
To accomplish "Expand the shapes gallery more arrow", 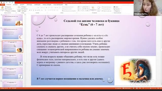I will pos(89,11).
